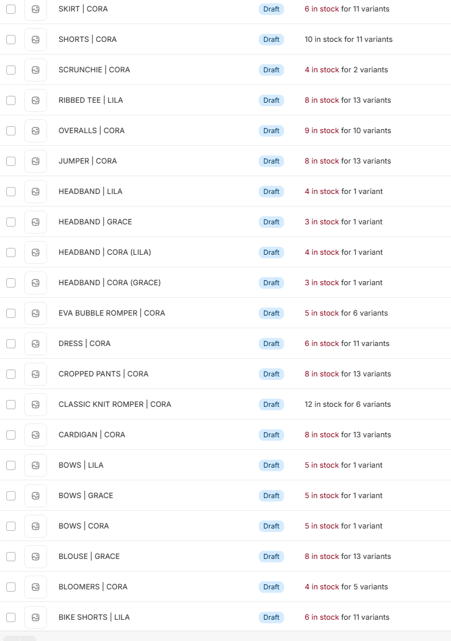The width and height of the screenshot is (451, 641).
Task: Click the Draft status badge for HEADBAND | LILA
Action: click(271, 192)
